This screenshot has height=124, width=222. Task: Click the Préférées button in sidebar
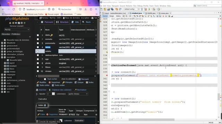point(16,34)
